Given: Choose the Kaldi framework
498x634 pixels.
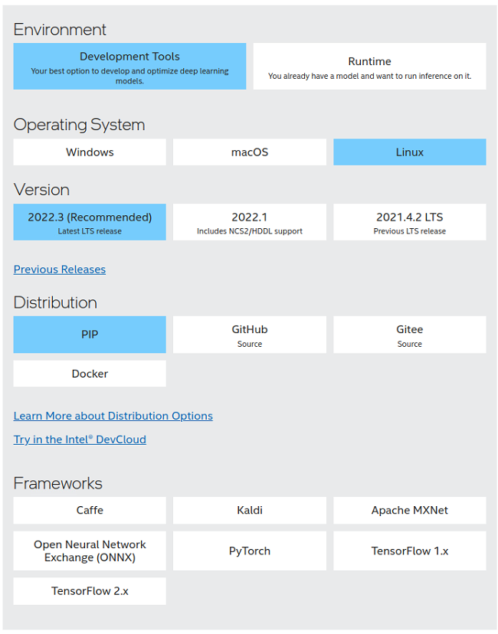Looking at the screenshot, I should pos(249,510).
